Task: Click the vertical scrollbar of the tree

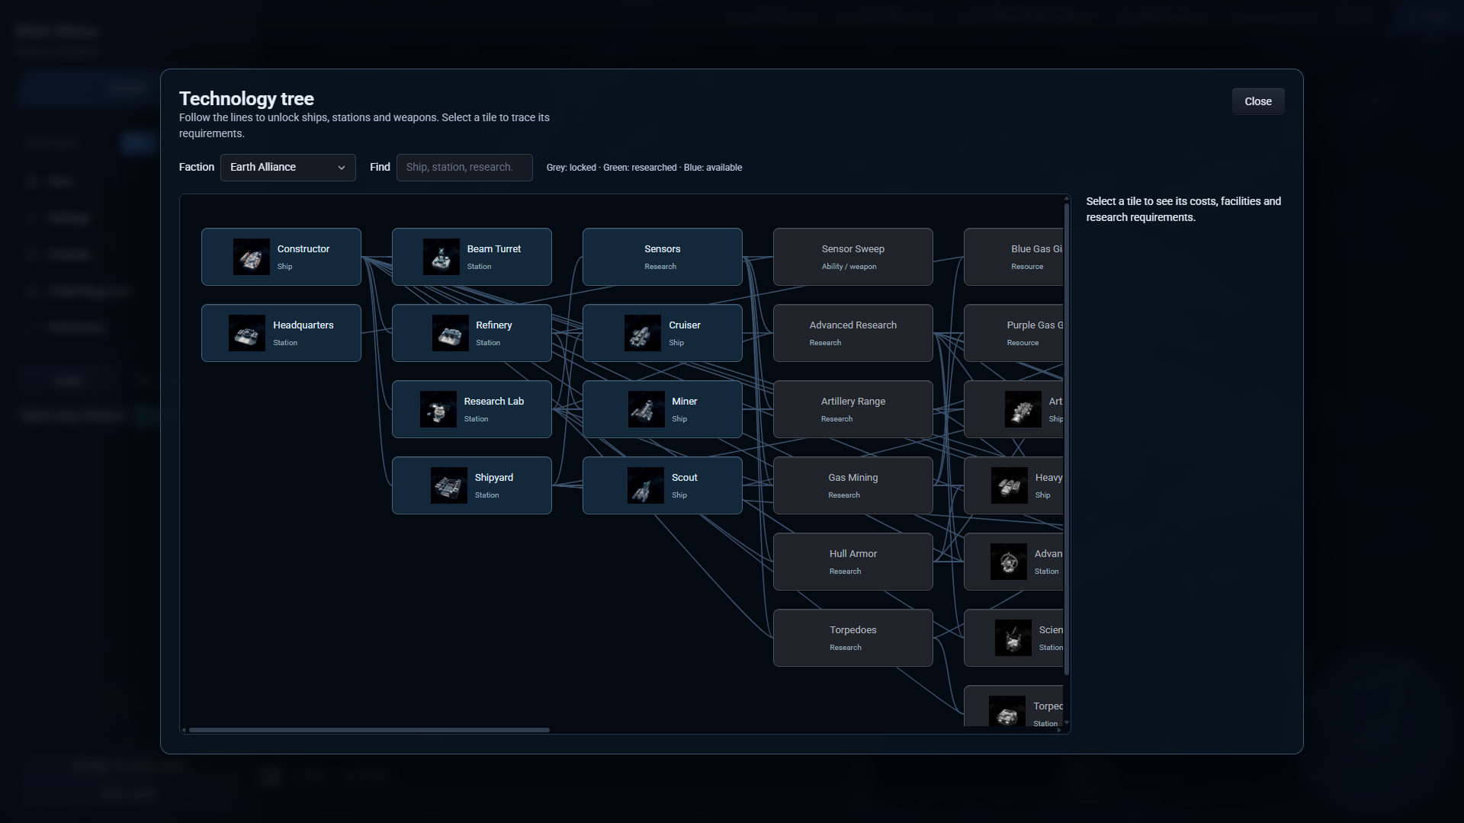Action: coord(1067,438)
